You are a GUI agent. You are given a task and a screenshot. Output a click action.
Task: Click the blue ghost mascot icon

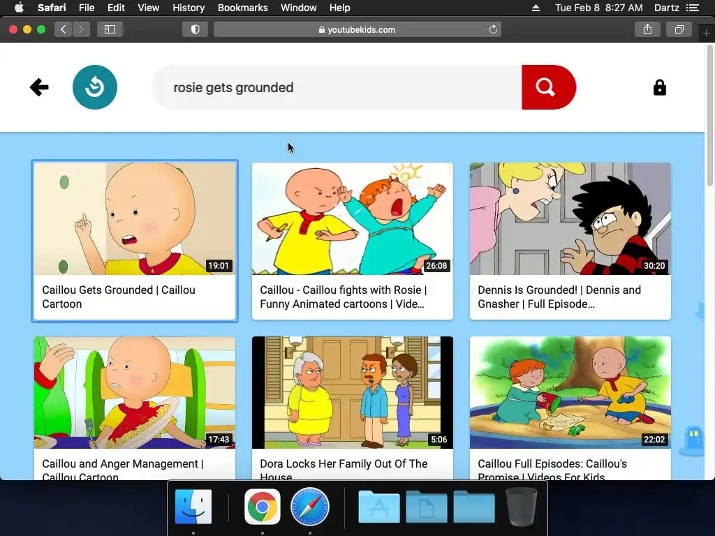click(x=693, y=440)
